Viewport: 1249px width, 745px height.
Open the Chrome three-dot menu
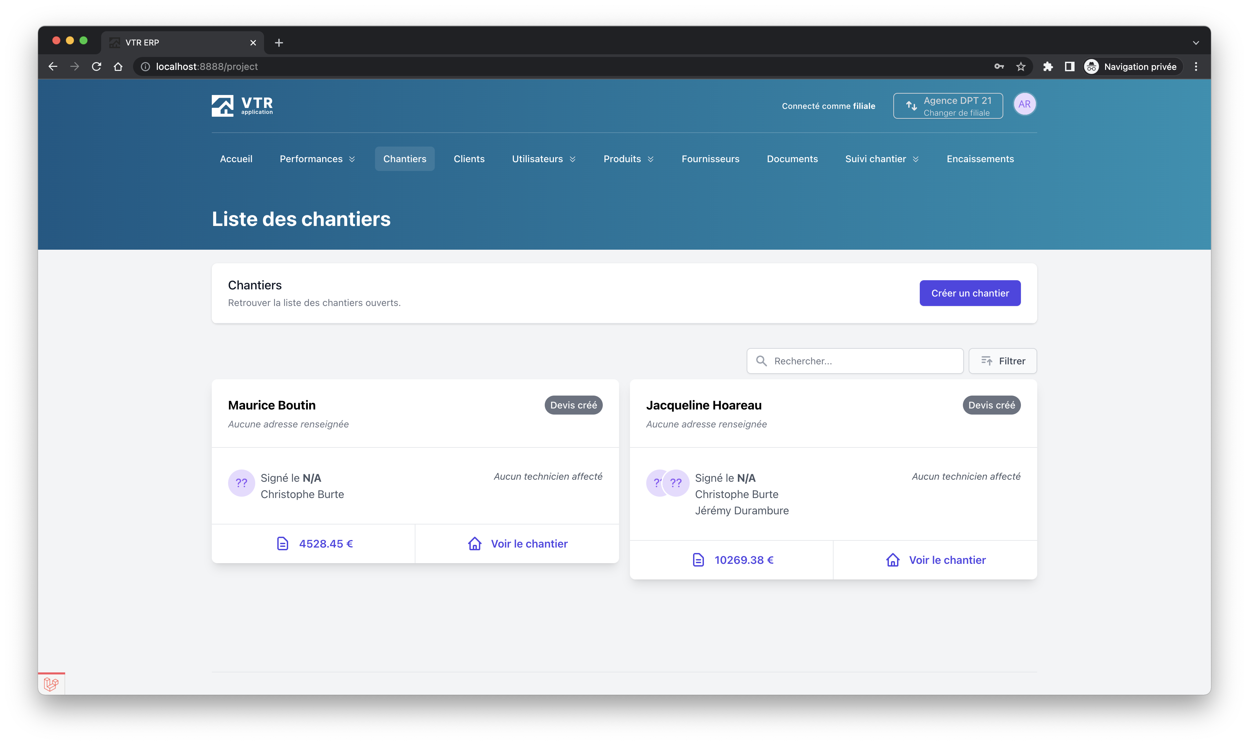coord(1196,67)
